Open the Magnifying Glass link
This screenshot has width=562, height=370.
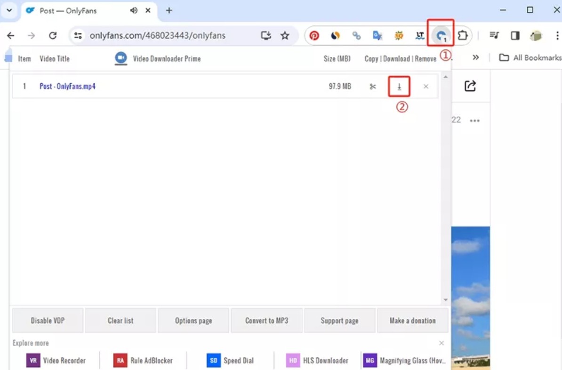pyautogui.click(x=404, y=360)
